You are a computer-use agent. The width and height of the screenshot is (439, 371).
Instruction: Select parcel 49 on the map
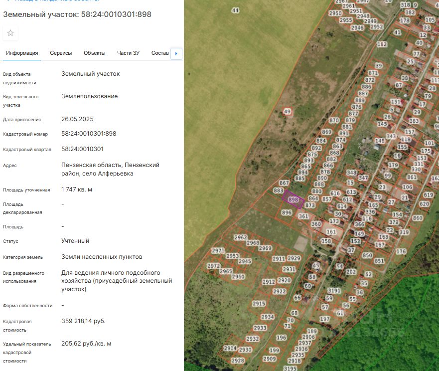pyautogui.click(x=287, y=111)
